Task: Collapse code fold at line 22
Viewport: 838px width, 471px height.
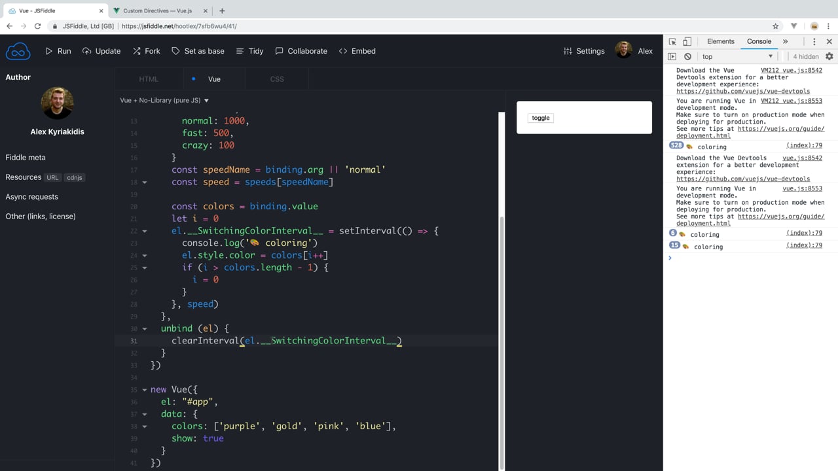Action: point(145,231)
